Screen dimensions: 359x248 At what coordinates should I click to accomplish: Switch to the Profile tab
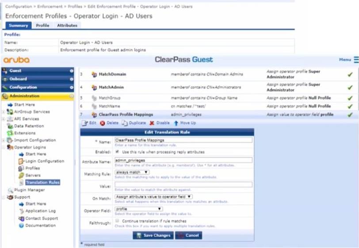(x=42, y=25)
